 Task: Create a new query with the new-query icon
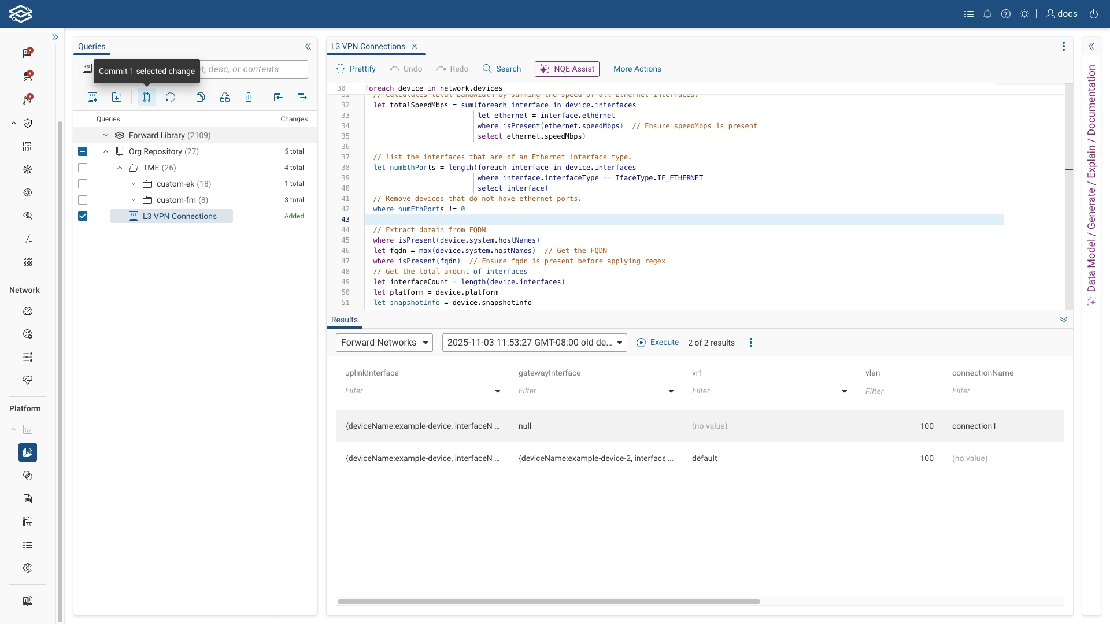point(92,97)
